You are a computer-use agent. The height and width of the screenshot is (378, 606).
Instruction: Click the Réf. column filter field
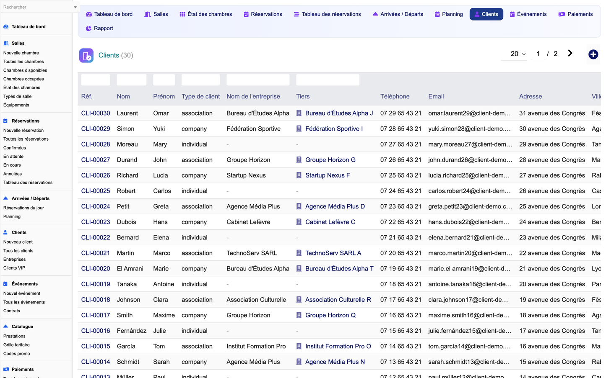pyautogui.click(x=96, y=80)
